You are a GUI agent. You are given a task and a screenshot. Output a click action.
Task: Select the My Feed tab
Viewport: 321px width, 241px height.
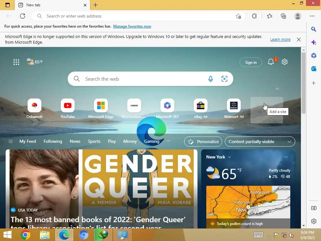28,142
